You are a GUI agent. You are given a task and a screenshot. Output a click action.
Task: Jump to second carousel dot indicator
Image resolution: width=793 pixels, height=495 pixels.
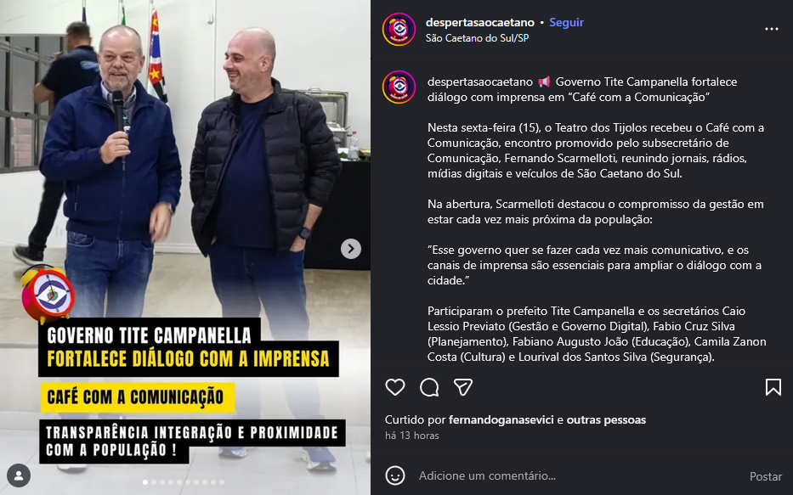pos(154,482)
